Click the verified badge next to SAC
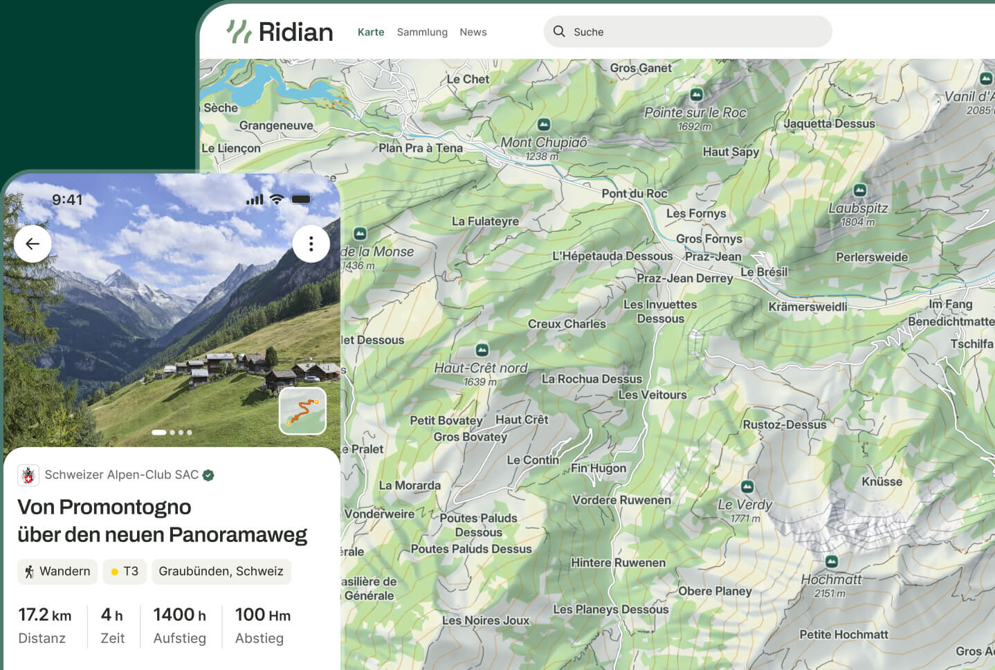 click(x=208, y=475)
